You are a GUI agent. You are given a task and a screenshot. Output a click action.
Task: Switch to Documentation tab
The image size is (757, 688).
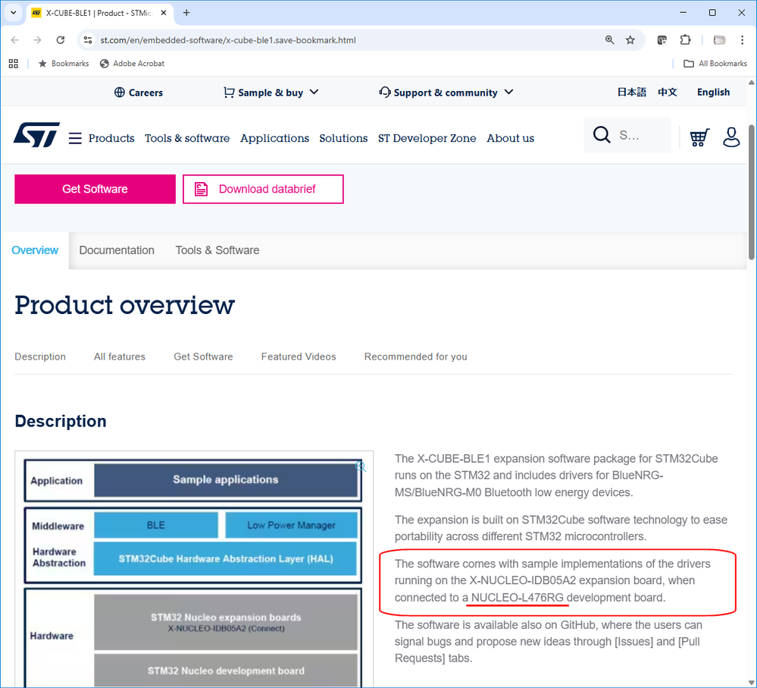coord(117,250)
